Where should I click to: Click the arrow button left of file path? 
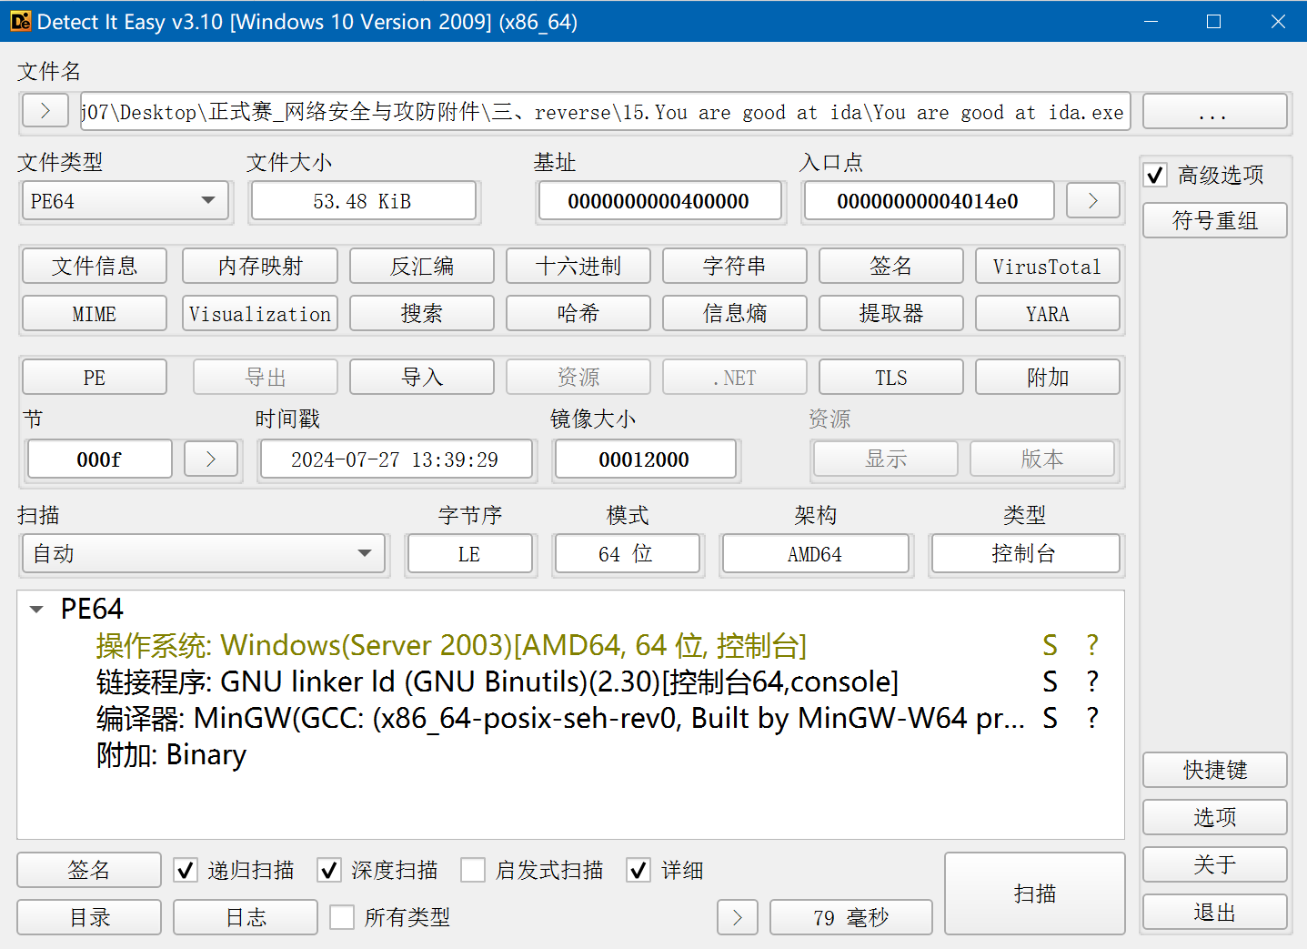coord(45,111)
